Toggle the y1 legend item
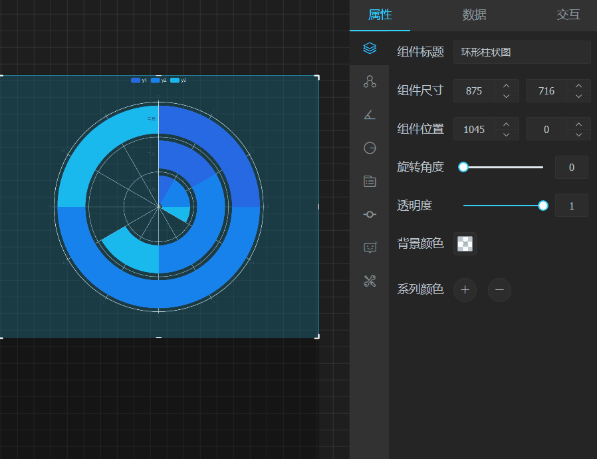 pyautogui.click(x=138, y=80)
